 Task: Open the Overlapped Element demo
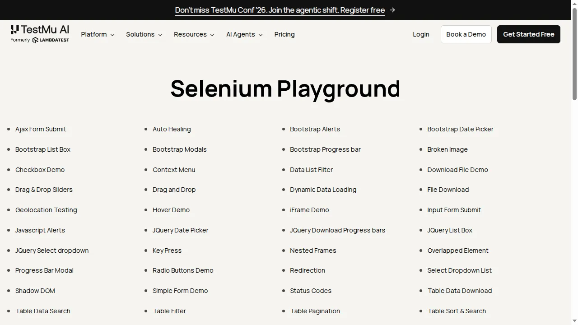[x=458, y=251]
